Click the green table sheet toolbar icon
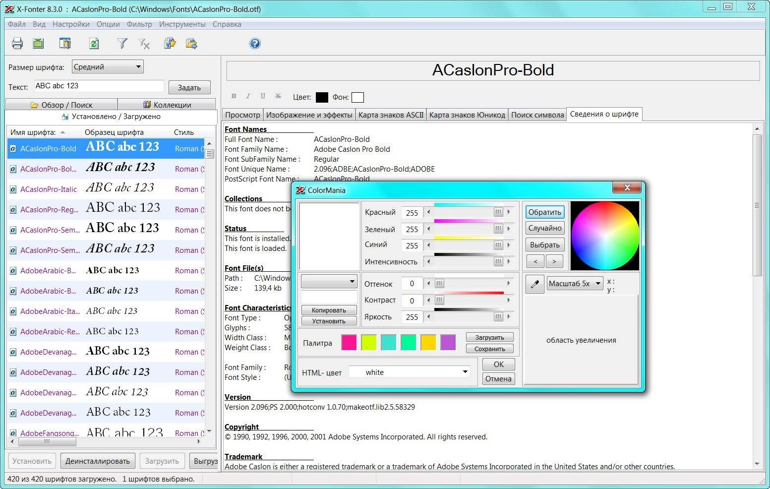Image resolution: width=770 pixels, height=489 pixels. tap(38, 44)
